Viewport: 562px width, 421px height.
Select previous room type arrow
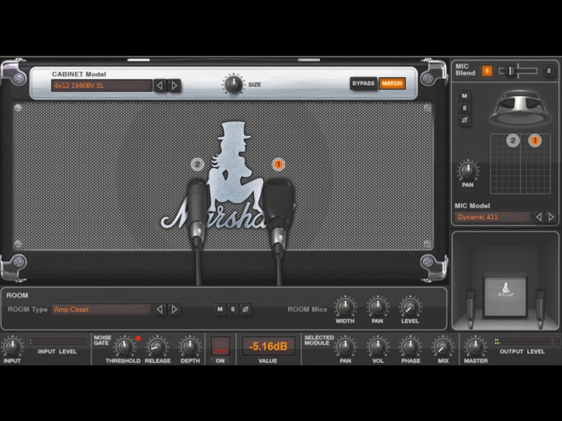tap(160, 309)
